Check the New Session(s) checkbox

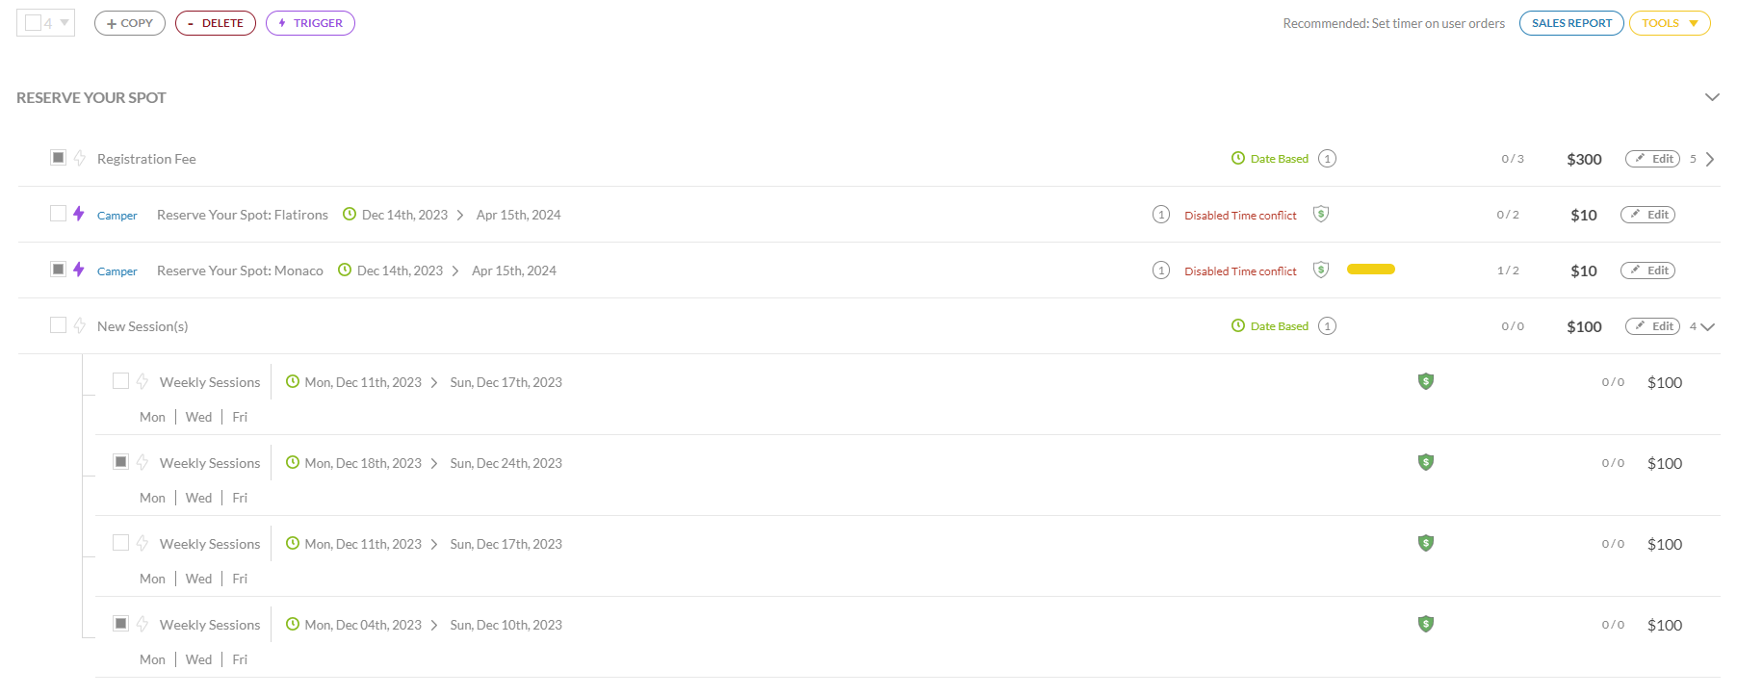pos(59,325)
